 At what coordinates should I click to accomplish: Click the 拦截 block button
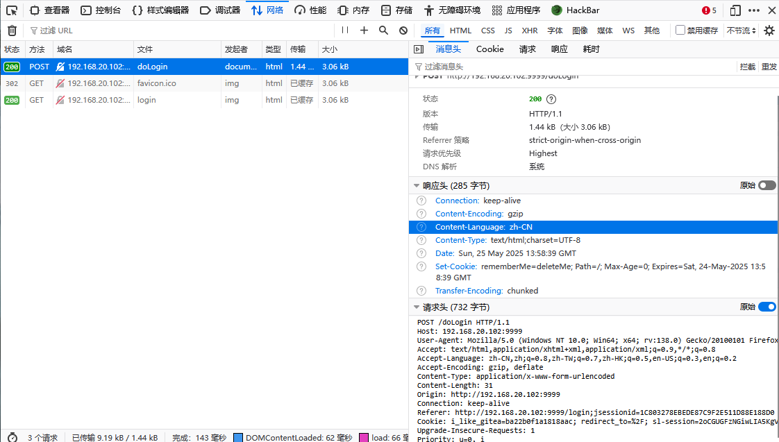747,67
